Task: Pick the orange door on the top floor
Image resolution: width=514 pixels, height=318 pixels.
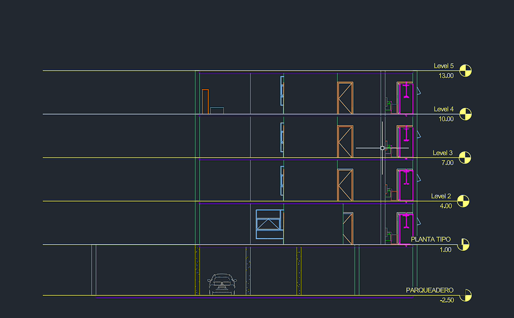Action: point(345,98)
